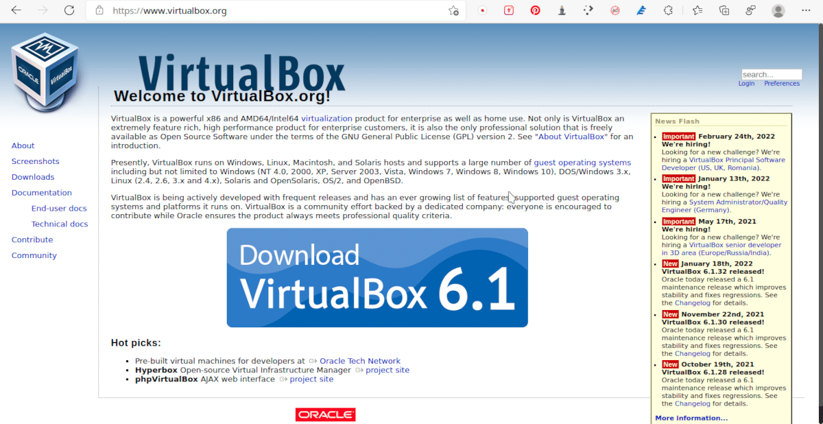Click the Oracle logo at page bottom
Viewport: 823px width, 424px height.
(x=325, y=414)
